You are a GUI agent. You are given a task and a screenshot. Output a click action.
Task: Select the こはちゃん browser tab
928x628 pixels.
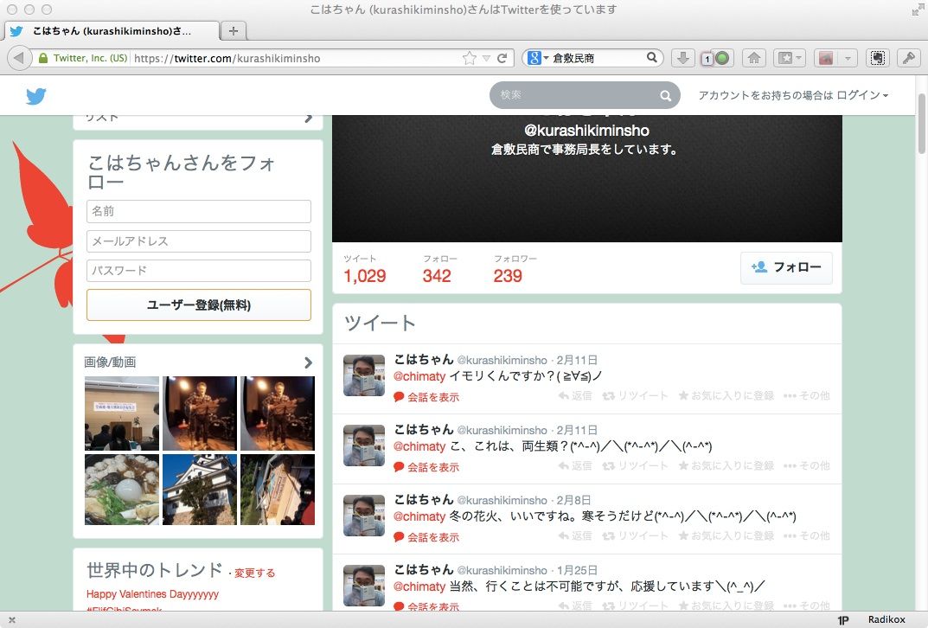(x=112, y=31)
